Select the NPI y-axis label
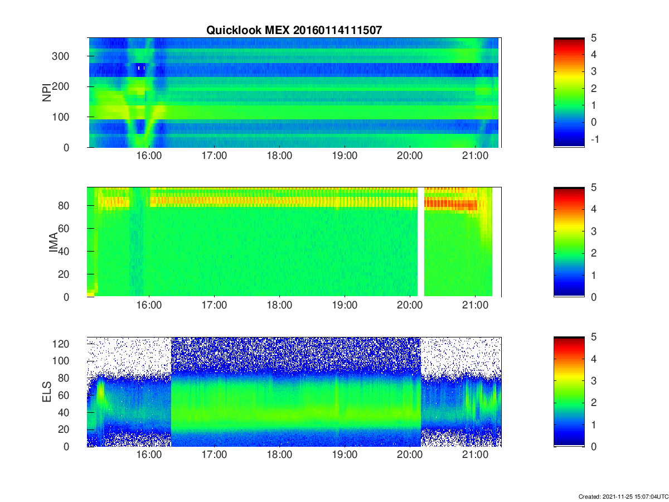The width and height of the screenshot is (669, 502). 47,93
